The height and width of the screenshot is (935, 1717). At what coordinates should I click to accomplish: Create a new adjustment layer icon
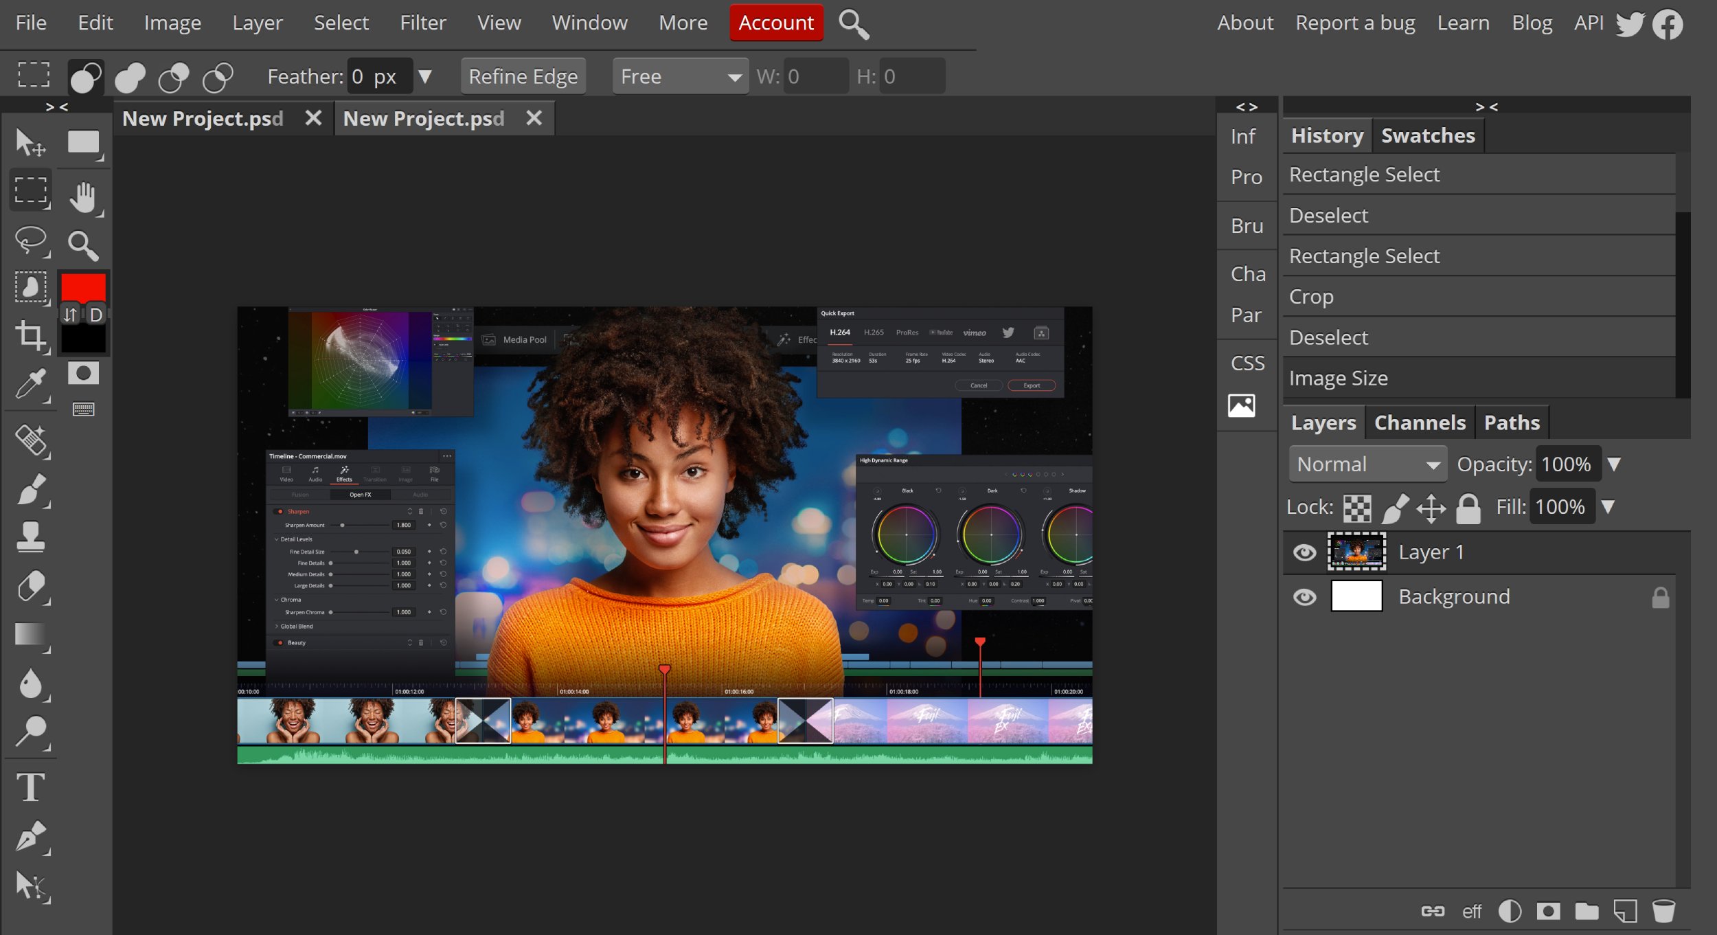click(1510, 911)
